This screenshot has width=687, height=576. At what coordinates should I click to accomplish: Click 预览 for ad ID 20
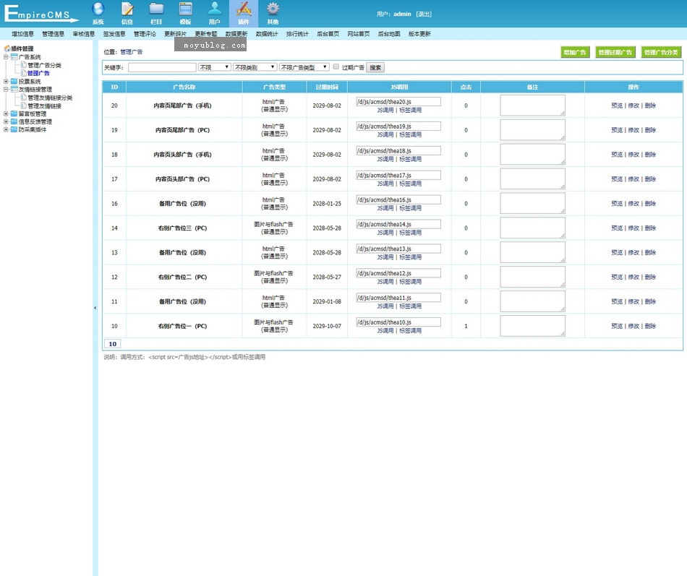(617, 106)
